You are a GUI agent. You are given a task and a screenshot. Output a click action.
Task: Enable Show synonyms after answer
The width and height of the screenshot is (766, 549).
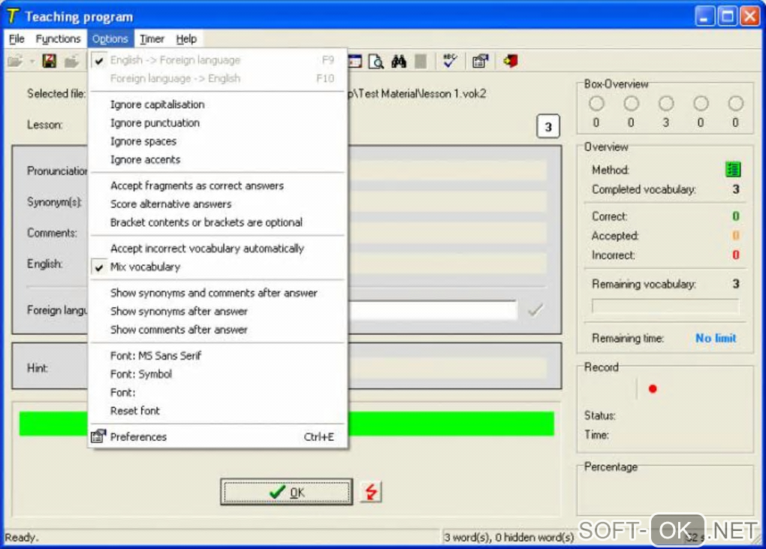click(x=218, y=312)
